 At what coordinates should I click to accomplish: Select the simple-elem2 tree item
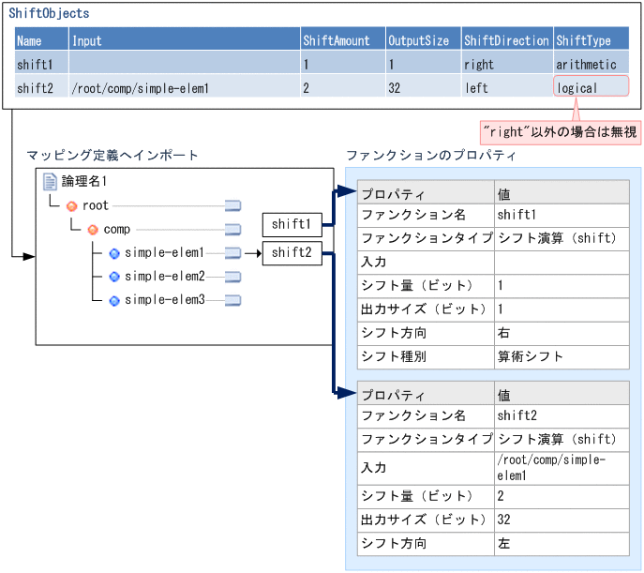point(163,277)
